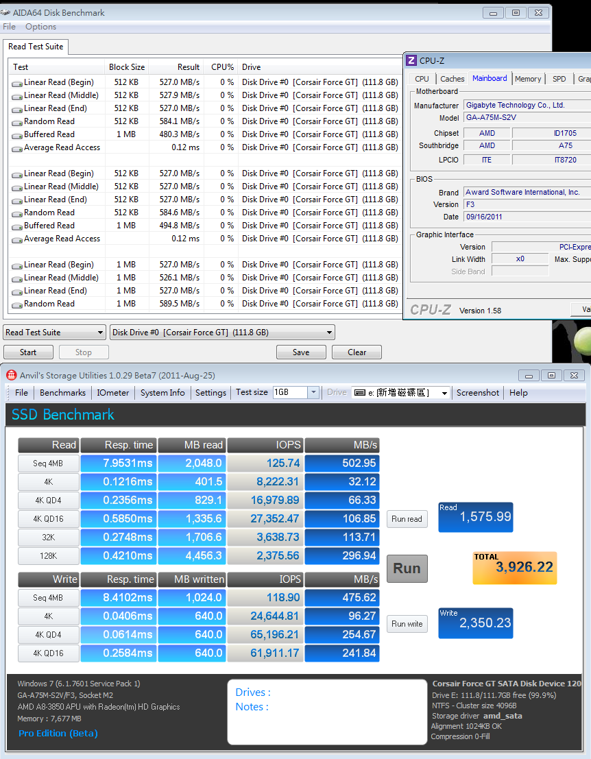Open the IOmeter menu in Anvil's
The width and height of the screenshot is (591, 759).
(112, 393)
